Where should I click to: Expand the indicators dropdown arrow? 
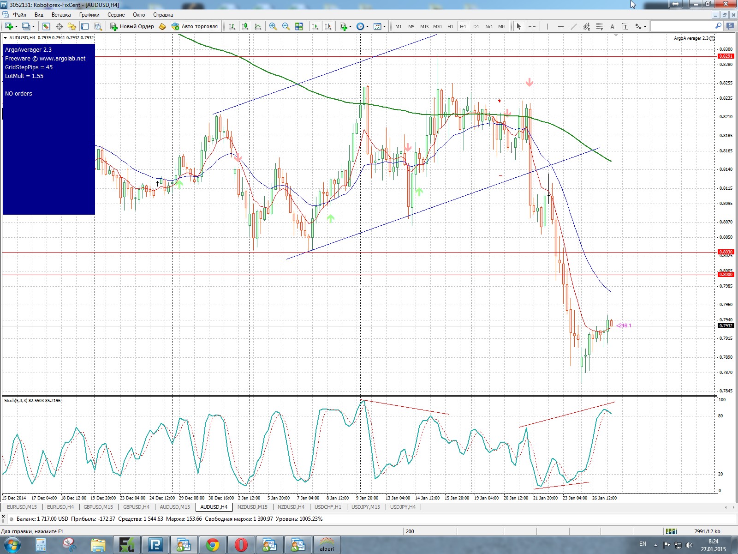[x=350, y=26]
